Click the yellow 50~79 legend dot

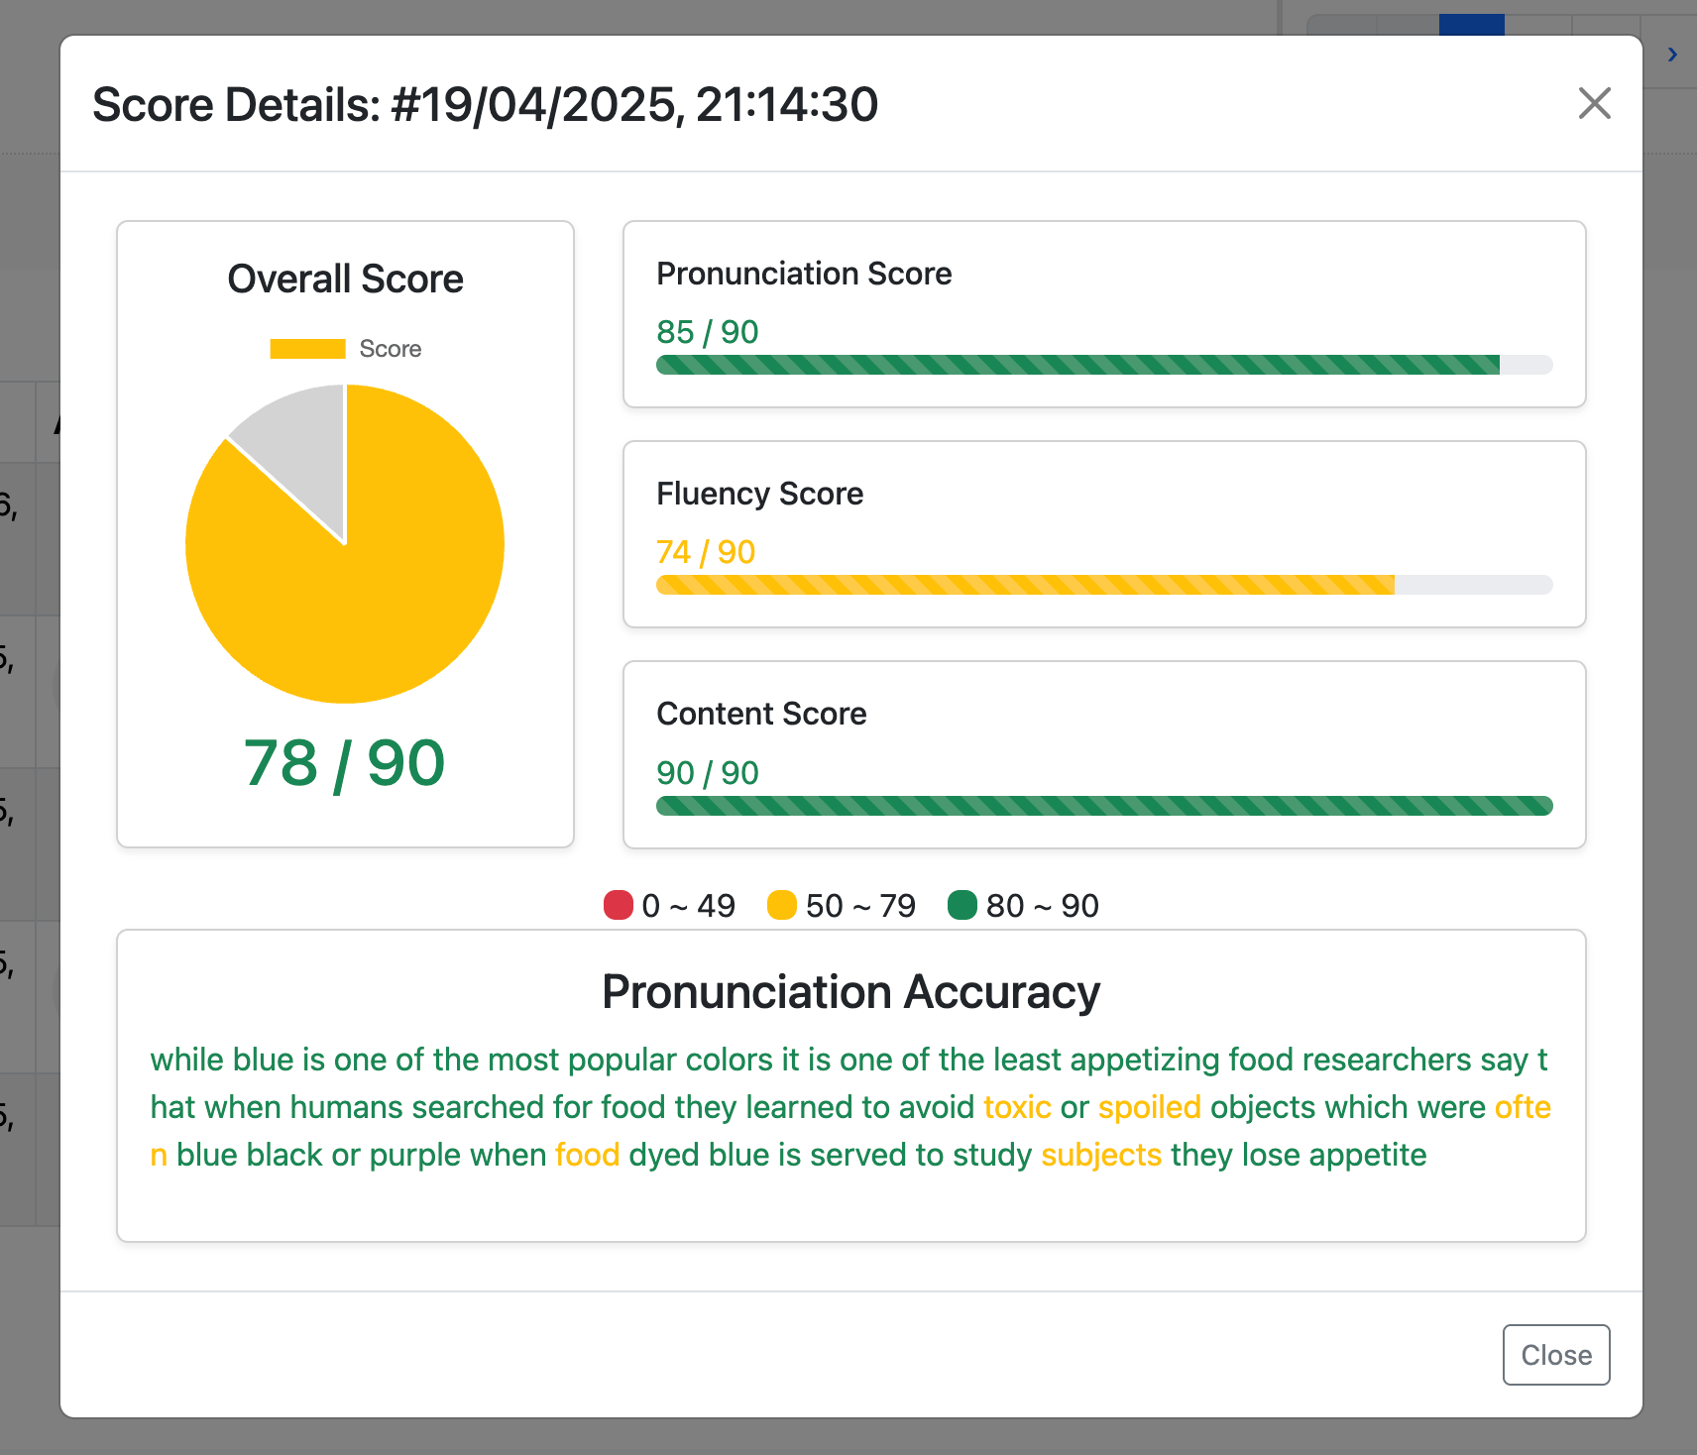click(x=782, y=905)
